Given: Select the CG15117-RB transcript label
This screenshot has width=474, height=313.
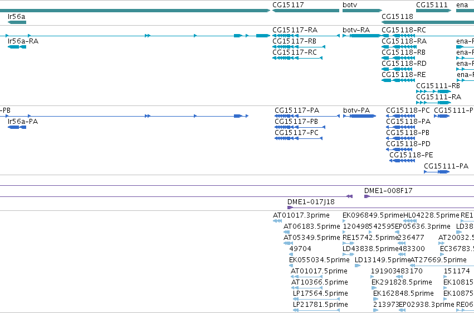Looking at the screenshot, I should click(295, 41).
